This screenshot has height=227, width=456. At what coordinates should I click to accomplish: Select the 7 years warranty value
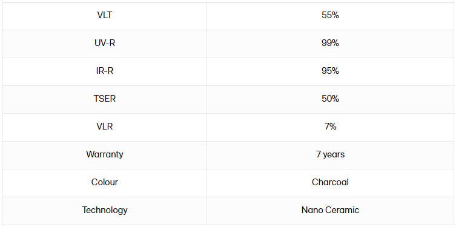tap(330, 154)
